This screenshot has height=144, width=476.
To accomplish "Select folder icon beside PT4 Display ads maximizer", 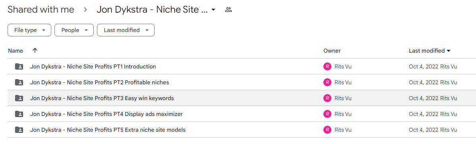I will [19, 114].
